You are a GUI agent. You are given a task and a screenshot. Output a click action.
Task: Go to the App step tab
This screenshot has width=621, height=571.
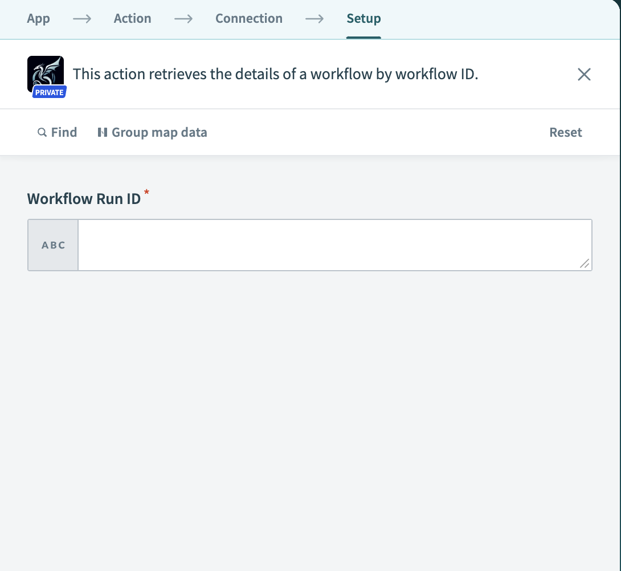(x=38, y=19)
